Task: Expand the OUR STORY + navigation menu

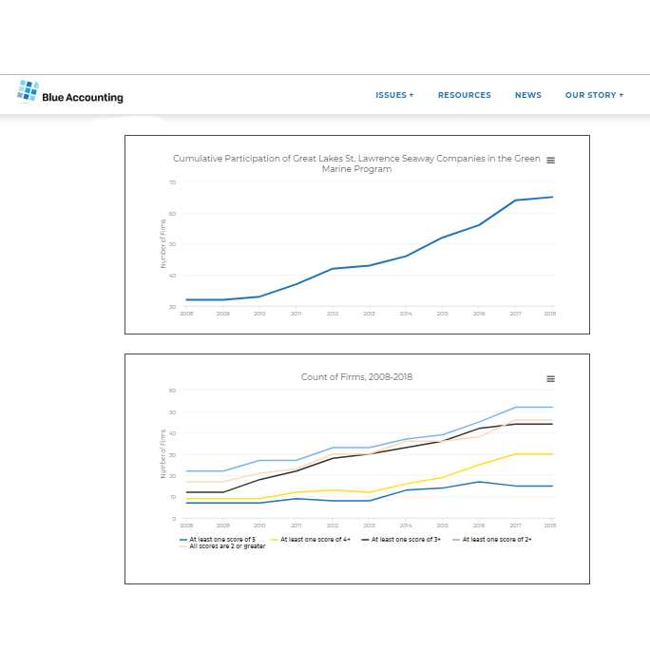Action: point(594,95)
